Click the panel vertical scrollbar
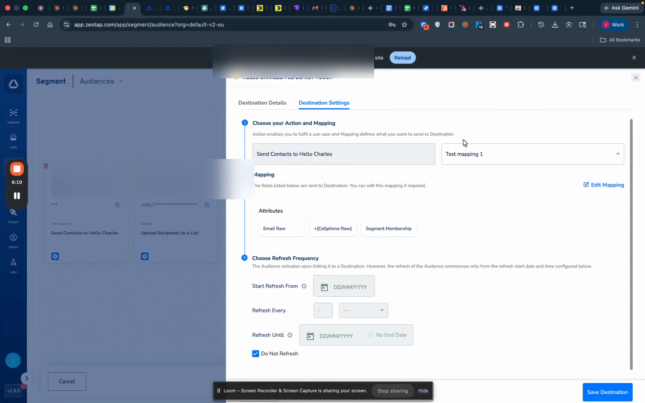The width and height of the screenshot is (645, 403). [631, 244]
